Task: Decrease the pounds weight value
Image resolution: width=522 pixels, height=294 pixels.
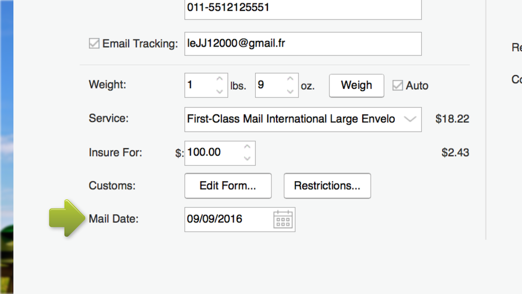Action: [219, 91]
